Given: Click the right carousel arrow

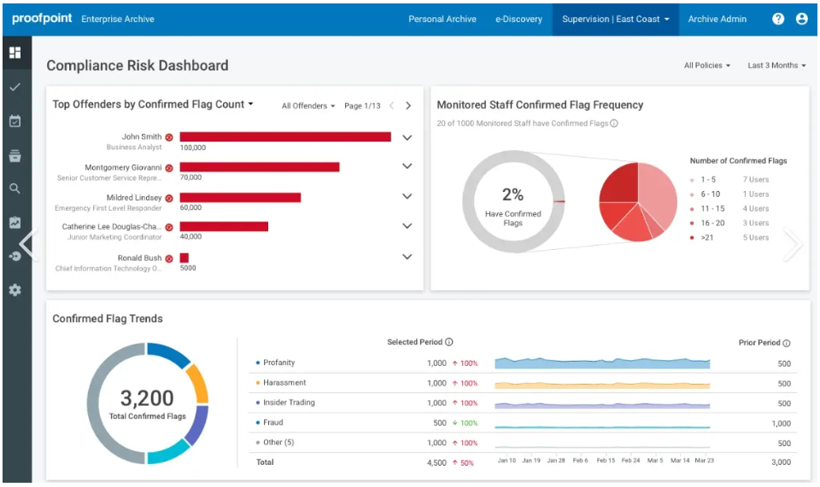Looking at the screenshot, I should (794, 243).
